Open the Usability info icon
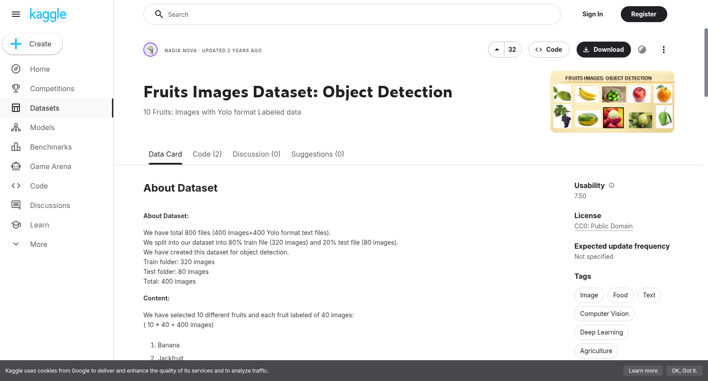Viewport: 708px width, 381px height. click(612, 185)
